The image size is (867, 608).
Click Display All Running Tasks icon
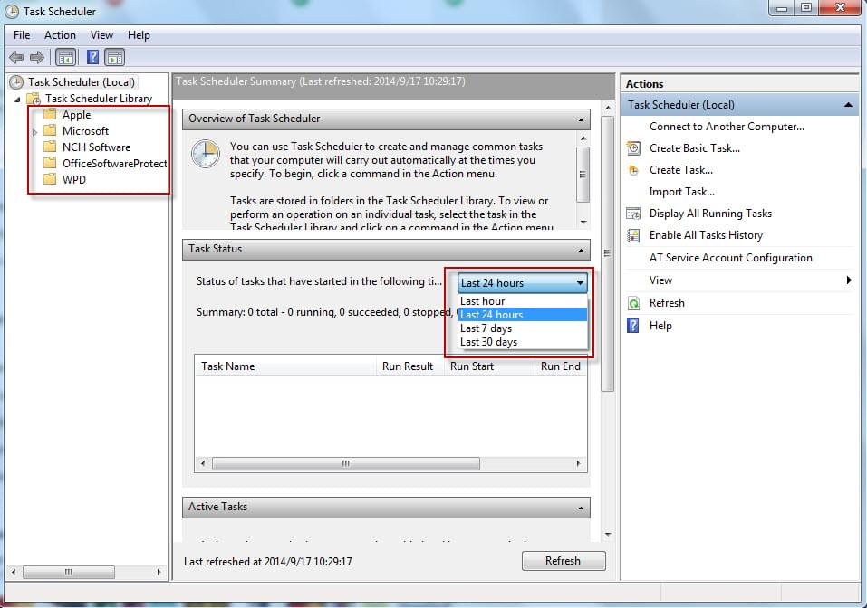[631, 214]
